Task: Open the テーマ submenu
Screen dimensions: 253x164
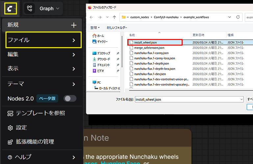Action: coord(41,84)
